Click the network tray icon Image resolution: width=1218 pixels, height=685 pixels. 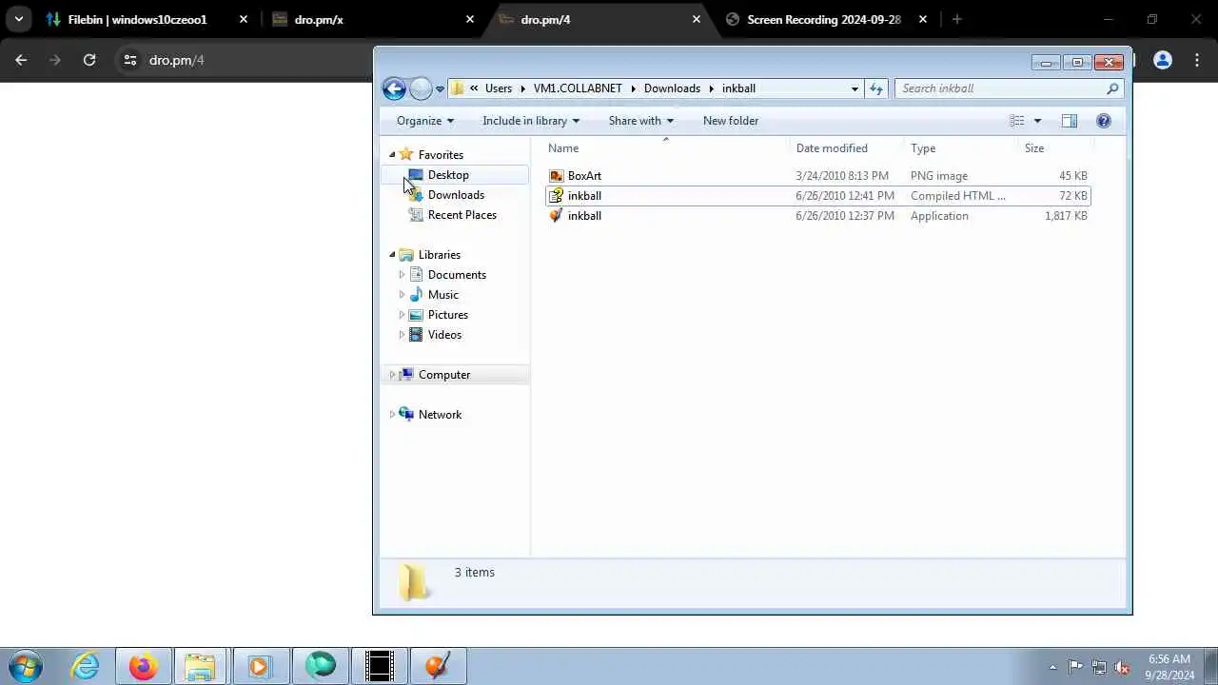click(1099, 667)
